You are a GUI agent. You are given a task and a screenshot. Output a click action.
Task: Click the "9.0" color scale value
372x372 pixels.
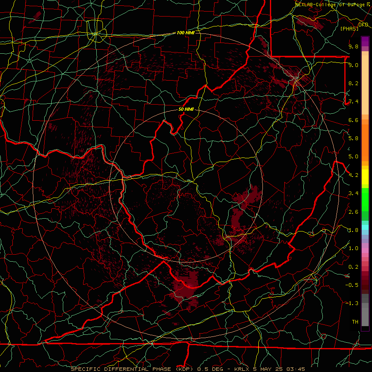tap(353, 65)
